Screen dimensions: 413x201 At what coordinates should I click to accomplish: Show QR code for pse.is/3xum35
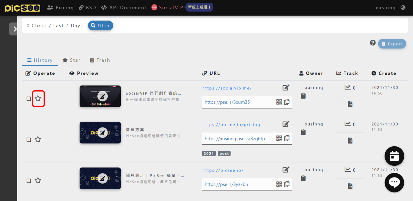tap(279, 102)
